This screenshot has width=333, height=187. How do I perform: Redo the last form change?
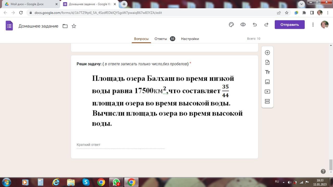tap(266, 25)
